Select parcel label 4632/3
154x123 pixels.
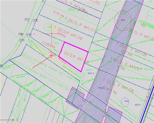(91, 73)
